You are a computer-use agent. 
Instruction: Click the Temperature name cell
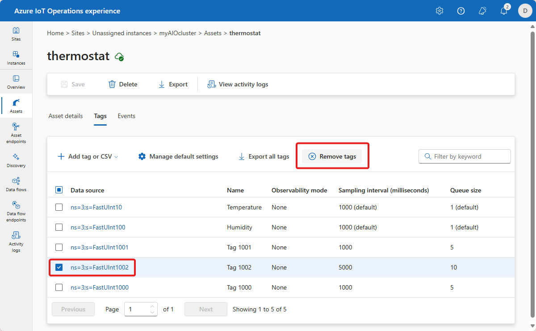tap(244, 207)
